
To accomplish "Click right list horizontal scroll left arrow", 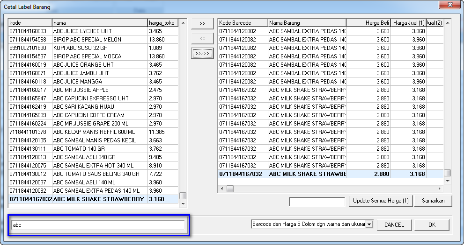I will [x=222, y=189].
